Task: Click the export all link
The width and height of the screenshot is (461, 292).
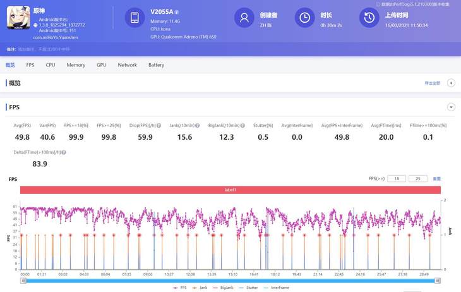Action: (x=432, y=83)
